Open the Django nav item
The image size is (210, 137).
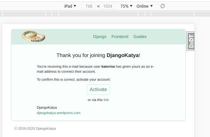100,37
